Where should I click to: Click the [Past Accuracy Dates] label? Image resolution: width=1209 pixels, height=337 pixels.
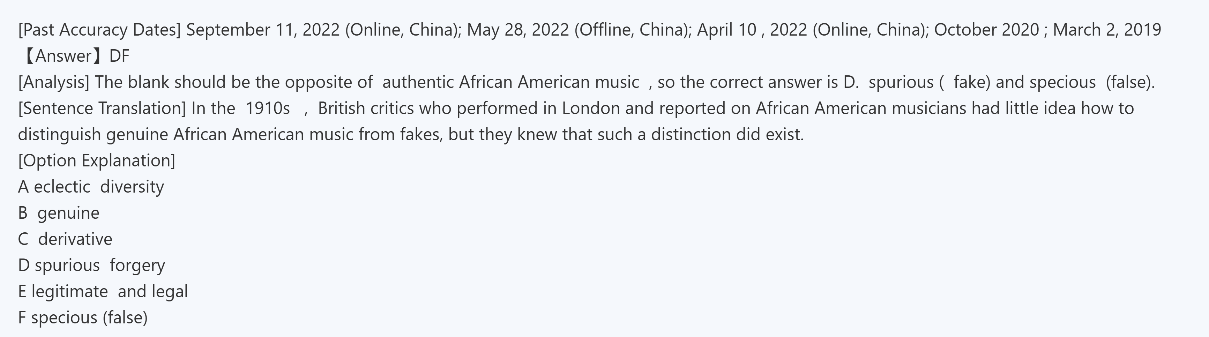coord(99,30)
